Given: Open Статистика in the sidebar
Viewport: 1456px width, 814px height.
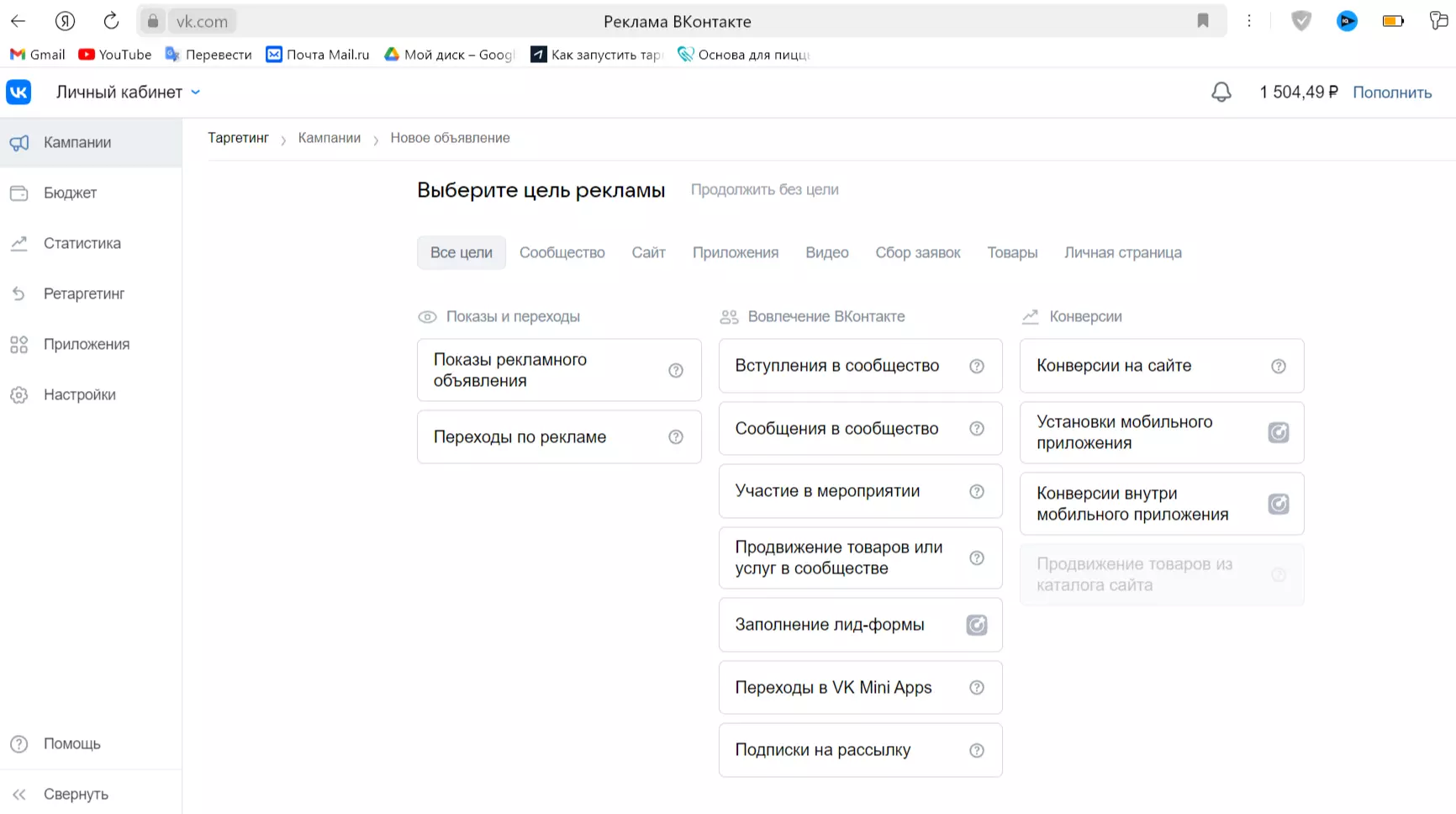Looking at the screenshot, I should tap(82, 243).
